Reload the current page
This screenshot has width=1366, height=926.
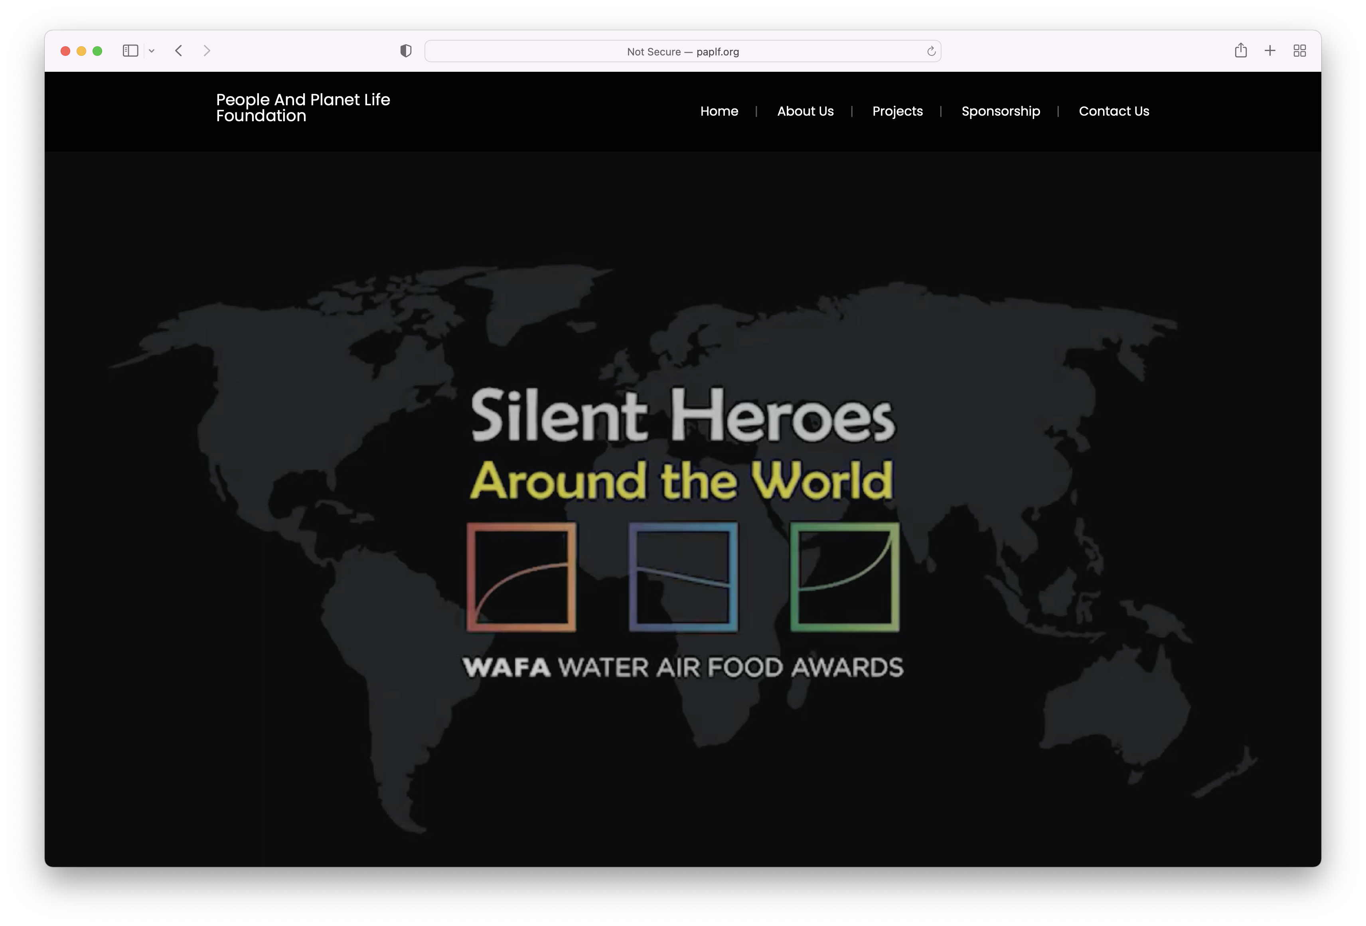[x=931, y=51]
